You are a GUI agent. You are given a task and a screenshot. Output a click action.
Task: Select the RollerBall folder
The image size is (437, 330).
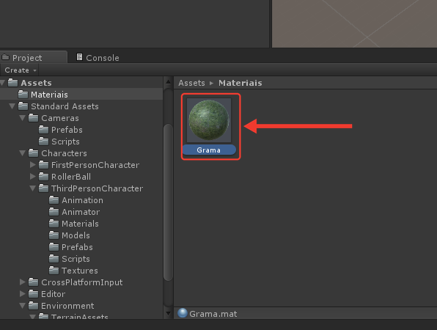pyautogui.click(x=71, y=177)
